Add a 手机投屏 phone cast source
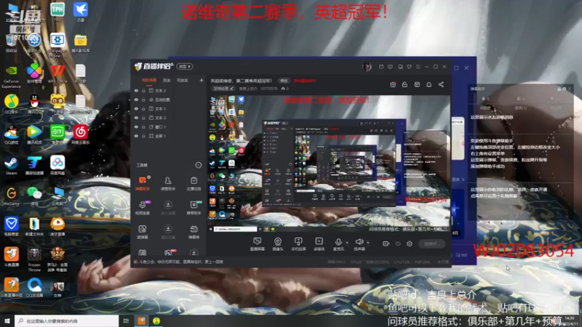 (x=298, y=244)
